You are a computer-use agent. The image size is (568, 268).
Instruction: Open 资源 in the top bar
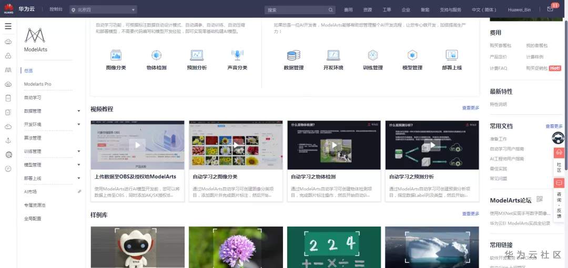coord(367,10)
